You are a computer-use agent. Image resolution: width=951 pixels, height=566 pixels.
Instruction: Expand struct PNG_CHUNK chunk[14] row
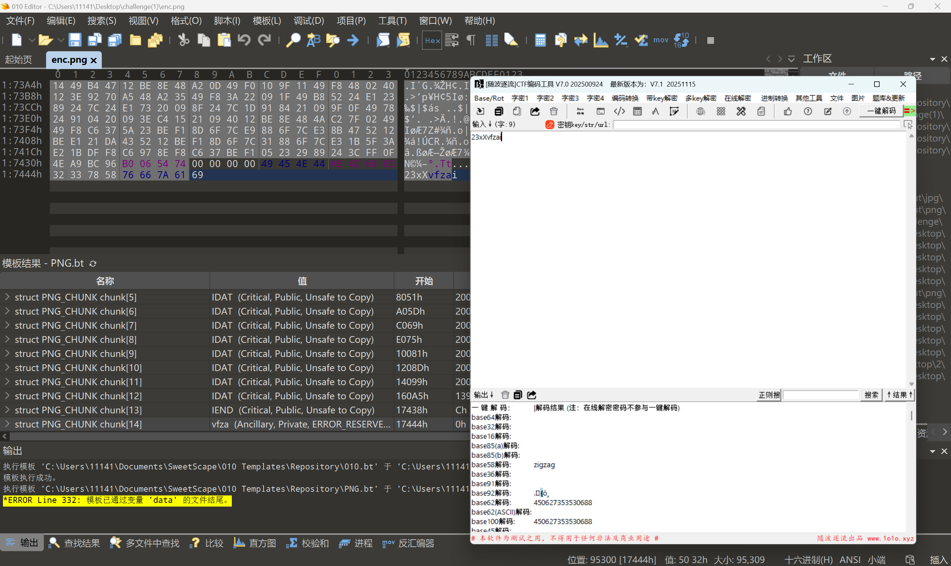coord(7,424)
